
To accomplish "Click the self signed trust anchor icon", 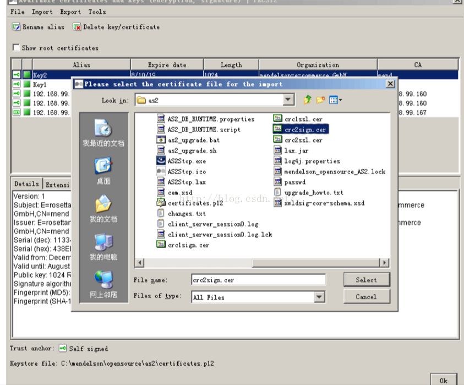I will [62, 348].
